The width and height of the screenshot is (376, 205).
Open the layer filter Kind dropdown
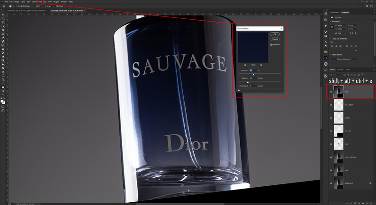pos(336,75)
